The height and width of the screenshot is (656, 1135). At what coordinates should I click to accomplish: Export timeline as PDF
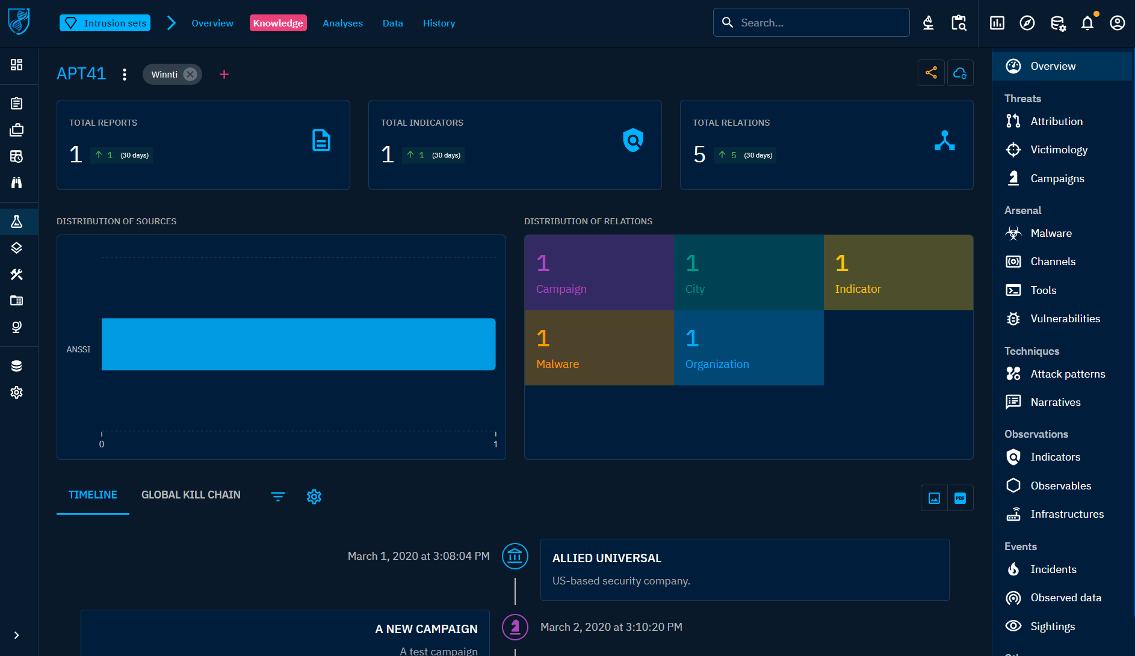pyautogui.click(x=960, y=498)
